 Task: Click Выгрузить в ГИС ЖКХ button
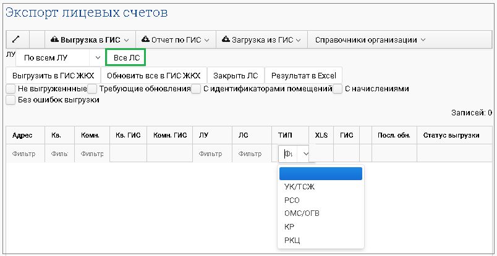pyautogui.click(x=53, y=76)
